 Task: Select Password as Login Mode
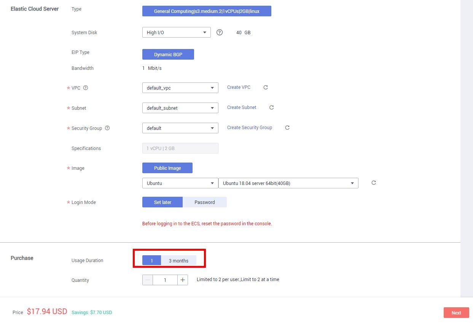click(x=205, y=202)
